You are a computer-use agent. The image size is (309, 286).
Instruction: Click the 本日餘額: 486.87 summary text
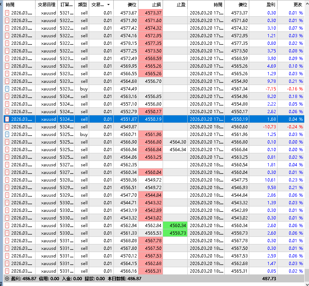point(124,279)
